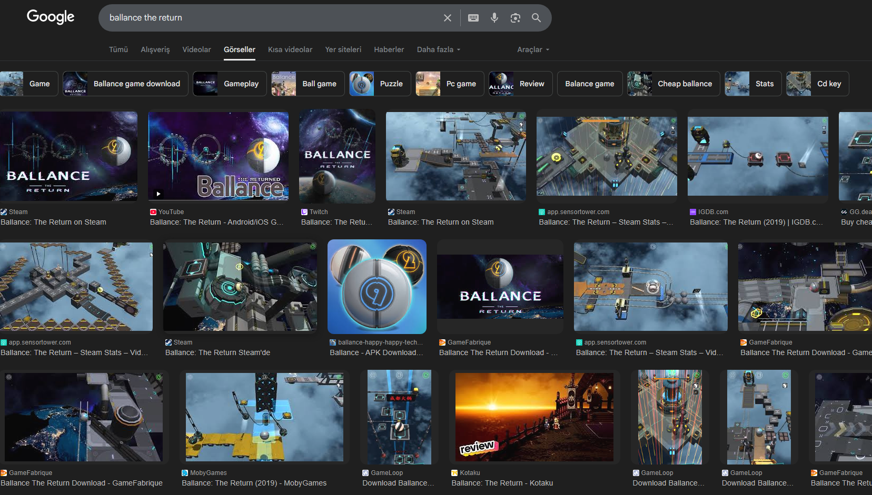Screen dimensions: 872x495
Task: Click the magnifying glass search button
Action: pos(536,18)
